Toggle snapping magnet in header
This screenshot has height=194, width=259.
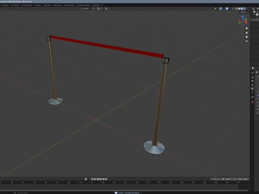coord(98,9)
